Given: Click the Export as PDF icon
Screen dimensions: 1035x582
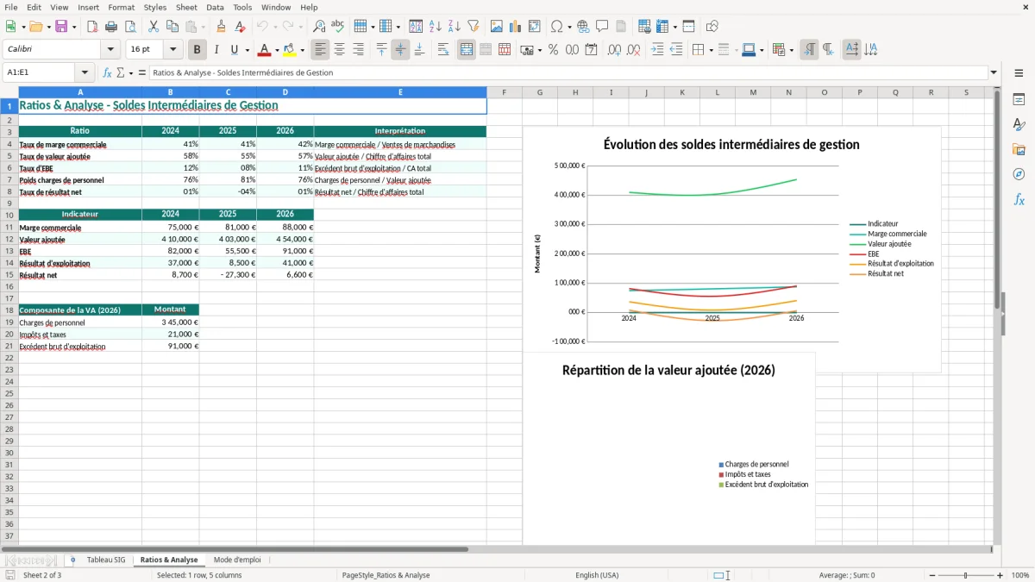Looking at the screenshot, I should click(x=92, y=27).
